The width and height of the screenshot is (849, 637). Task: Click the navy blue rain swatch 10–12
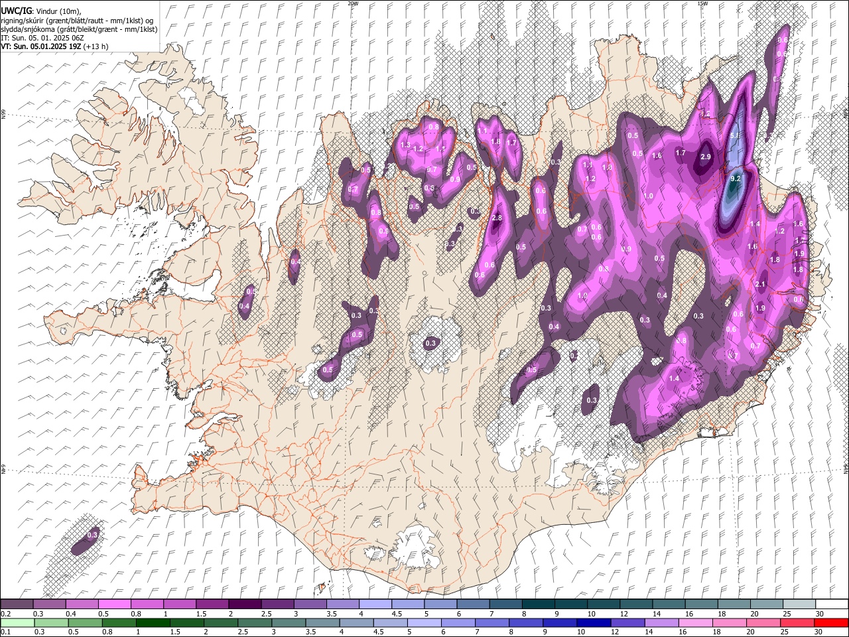pyautogui.click(x=593, y=622)
